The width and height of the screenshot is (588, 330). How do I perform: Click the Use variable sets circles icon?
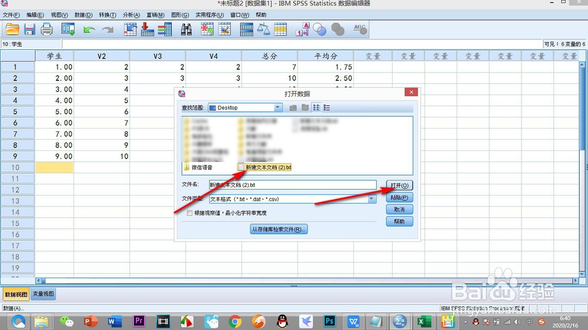[x=319, y=29]
